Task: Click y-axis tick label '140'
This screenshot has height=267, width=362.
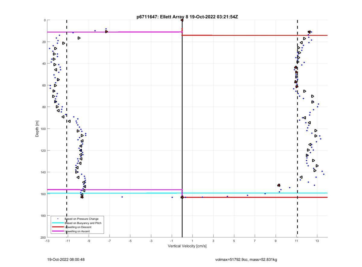Action: tap(43, 172)
